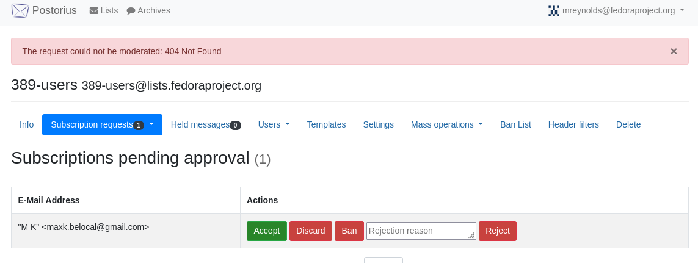Image resolution: width=698 pixels, height=263 pixels.
Task: Expand the Subscription requests dropdown
Action: 151,124
